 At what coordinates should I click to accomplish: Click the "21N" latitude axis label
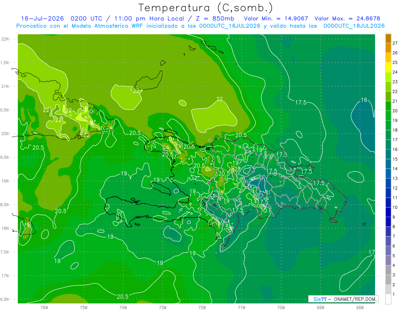click(x=5, y=86)
